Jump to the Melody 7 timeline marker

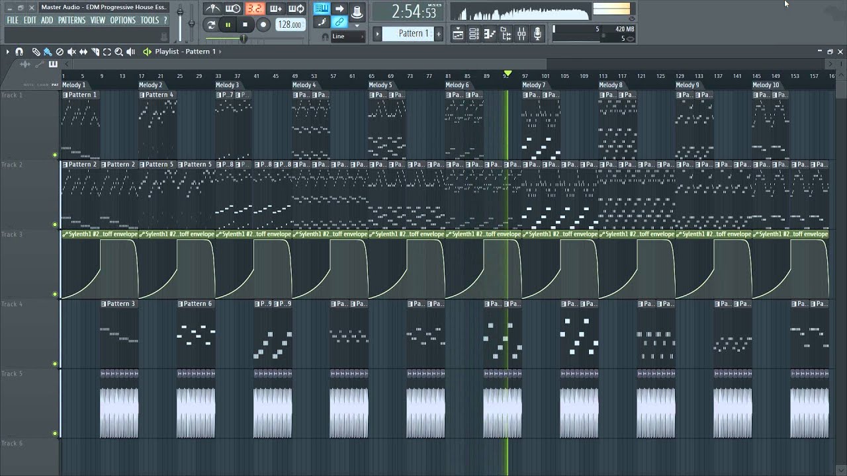[534, 85]
